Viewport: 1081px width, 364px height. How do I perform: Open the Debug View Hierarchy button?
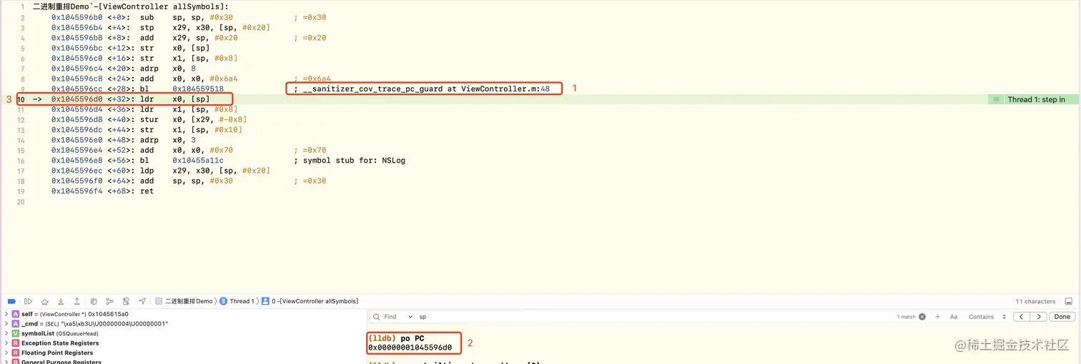(94, 301)
